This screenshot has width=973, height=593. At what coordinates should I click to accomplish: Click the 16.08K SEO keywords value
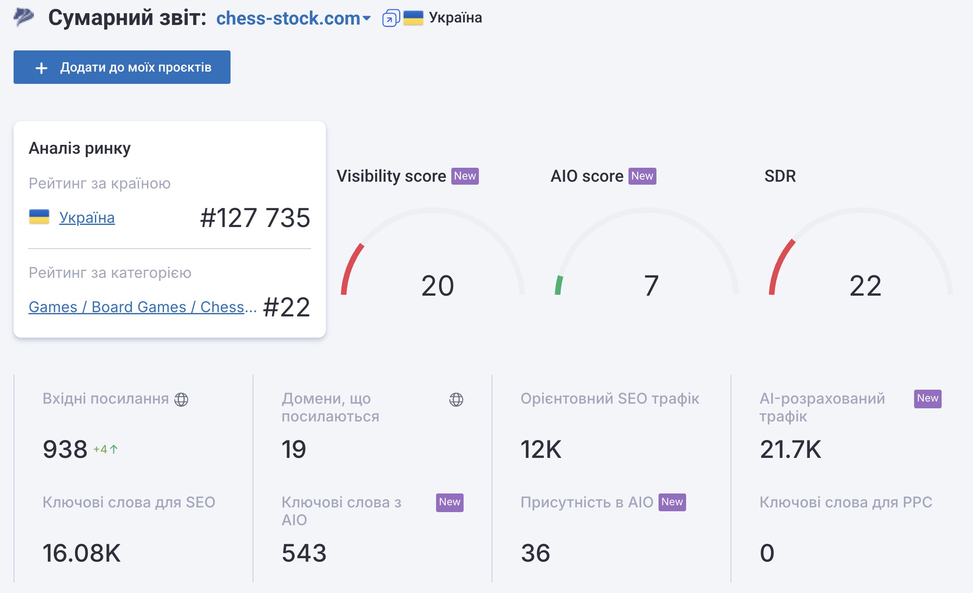(x=82, y=553)
